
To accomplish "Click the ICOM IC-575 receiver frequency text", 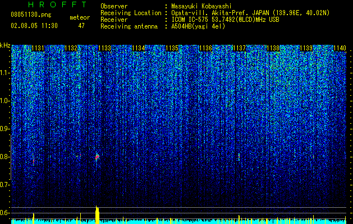I will click(225, 20).
